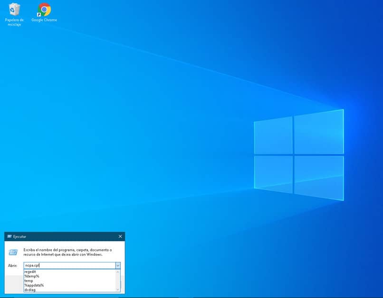Click the Ejecutar title bar text

20,236
